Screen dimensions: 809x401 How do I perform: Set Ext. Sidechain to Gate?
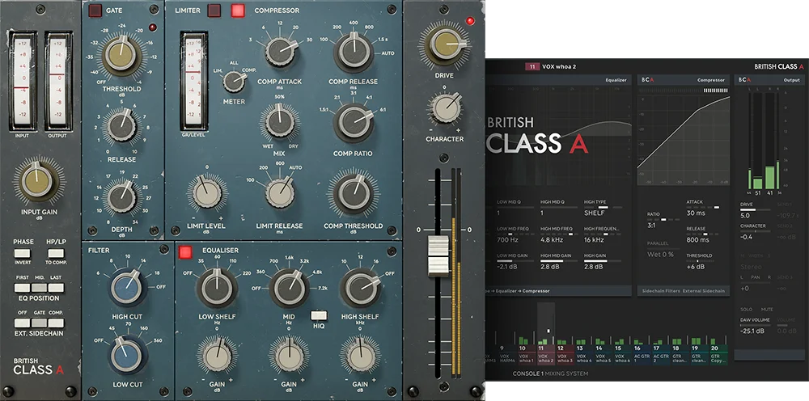point(39,323)
